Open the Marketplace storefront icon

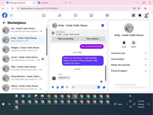[x=91, y=15]
